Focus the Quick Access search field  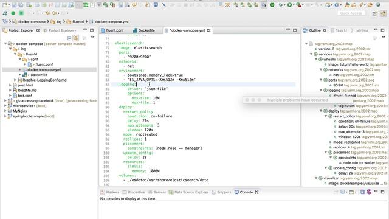(x=351, y=13)
